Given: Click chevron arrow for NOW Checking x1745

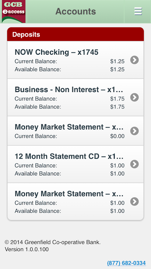Looking at the screenshot, I should click(134, 60).
